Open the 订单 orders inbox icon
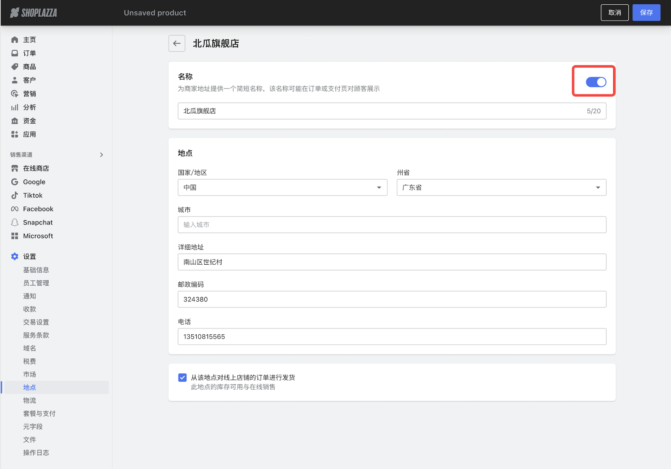 (x=15, y=53)
